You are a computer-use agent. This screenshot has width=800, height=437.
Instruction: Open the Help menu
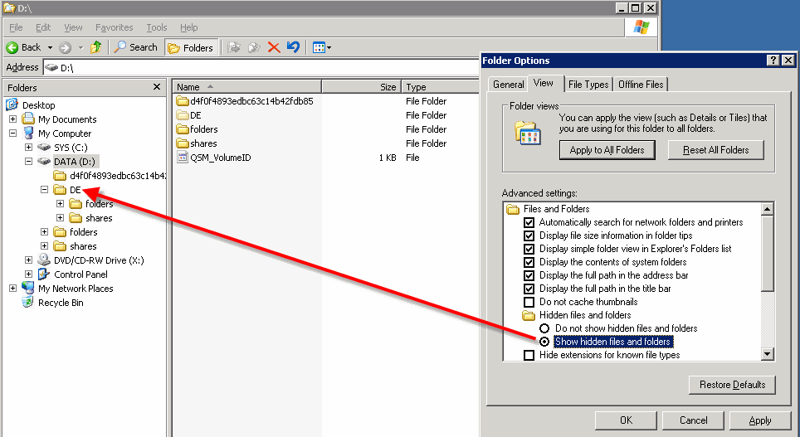point(188,27)
